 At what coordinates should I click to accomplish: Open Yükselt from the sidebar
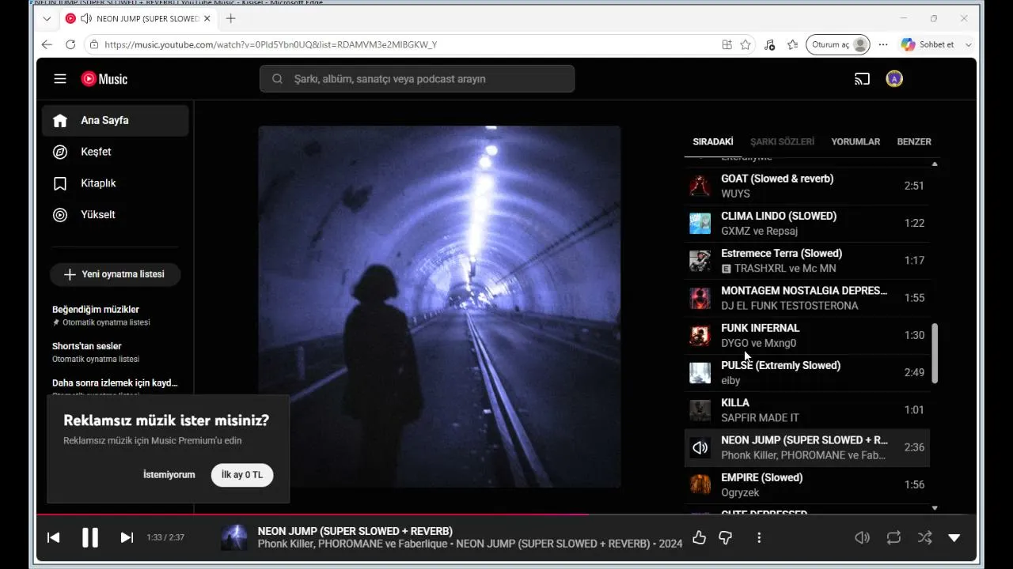click(x=116, y=215)
